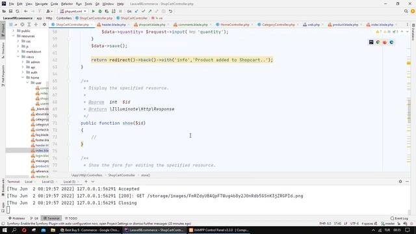416x234 pixels.
Task: Hide the Terminal tool window
Action: [408, 181]
